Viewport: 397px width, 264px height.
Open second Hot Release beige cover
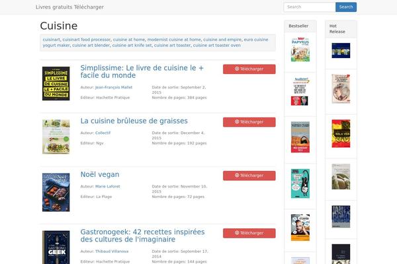pos(341,88)
